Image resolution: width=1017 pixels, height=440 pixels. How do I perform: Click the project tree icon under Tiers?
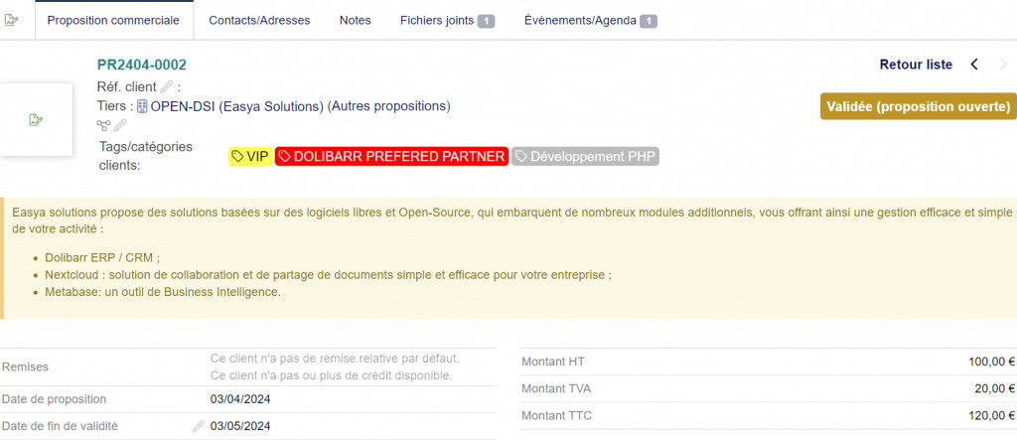pos(103,125)
